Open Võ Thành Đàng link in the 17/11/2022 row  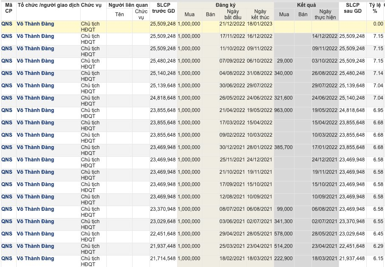pos(35,36)
